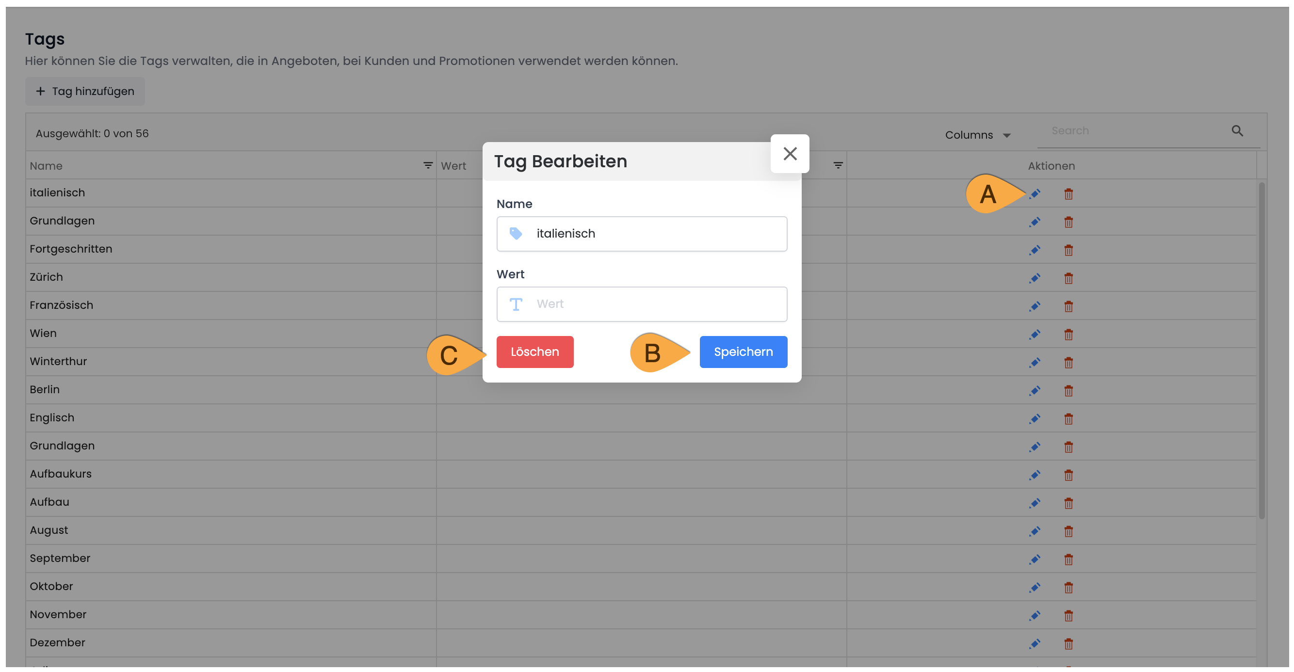Close the Tag Bearbeiten dialog
Viewport: 1294px width, 672px height.
click(790, 154)
